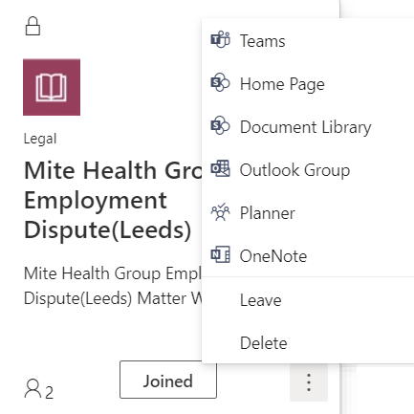The height and width of the screenshot is (414, 414).
Task: Click the Outlook icon next to Outlook Group
Action: point(220,168)
